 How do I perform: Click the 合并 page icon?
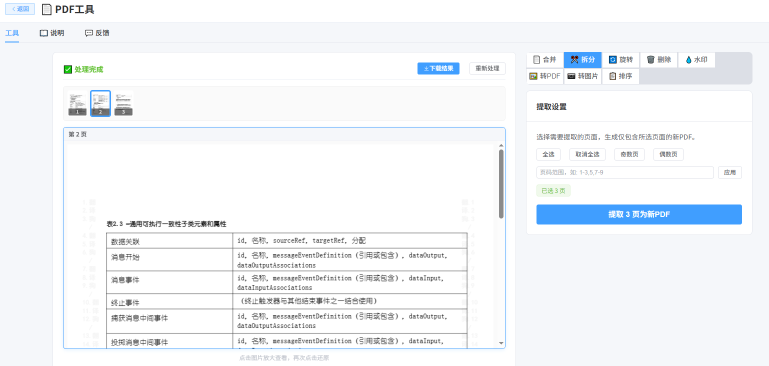tap(536, 59)
